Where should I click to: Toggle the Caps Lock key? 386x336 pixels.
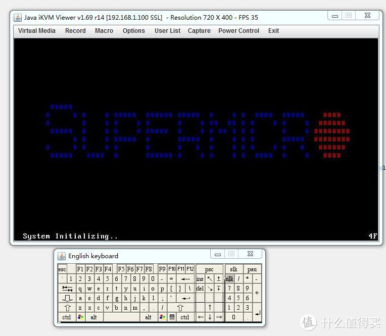pyautogui.click(x=67, y=298)
